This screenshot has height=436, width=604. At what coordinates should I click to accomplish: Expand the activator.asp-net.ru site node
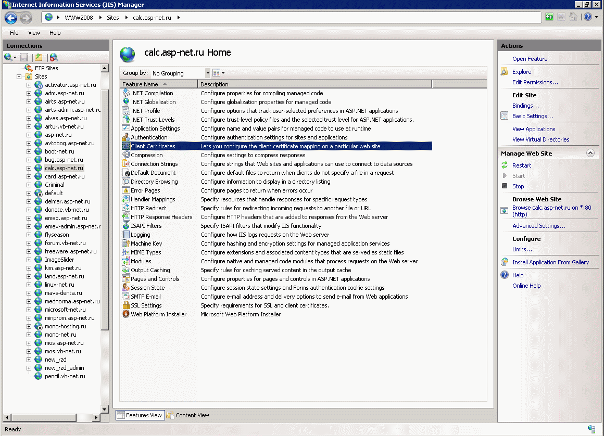coord(29,85)
